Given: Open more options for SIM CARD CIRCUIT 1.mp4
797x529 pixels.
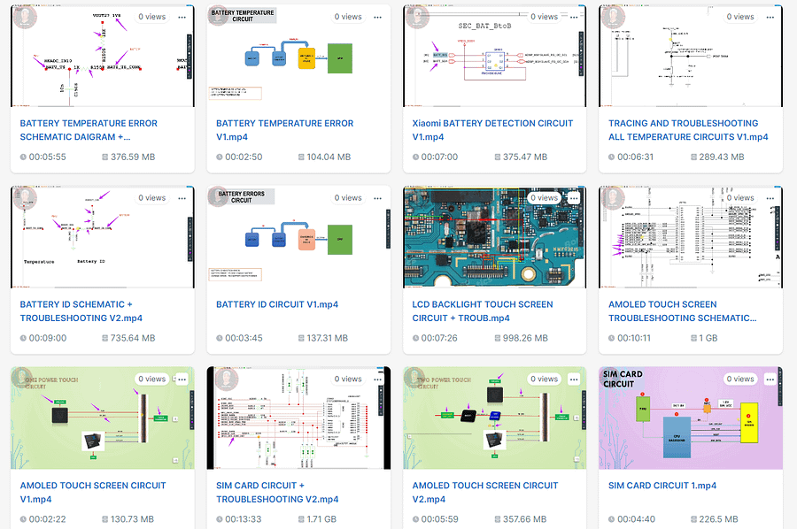Looking at the screenshot, I should pyautogui.click(x=770, y=379).
